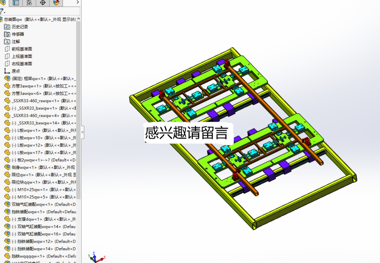
Task: Click the 传感器 sensors folder icon
Action: 7,34
